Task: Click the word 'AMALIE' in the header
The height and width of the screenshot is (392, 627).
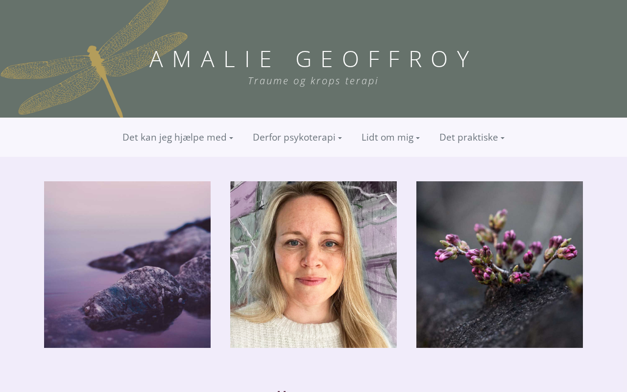Action: [x=212, y=59]
